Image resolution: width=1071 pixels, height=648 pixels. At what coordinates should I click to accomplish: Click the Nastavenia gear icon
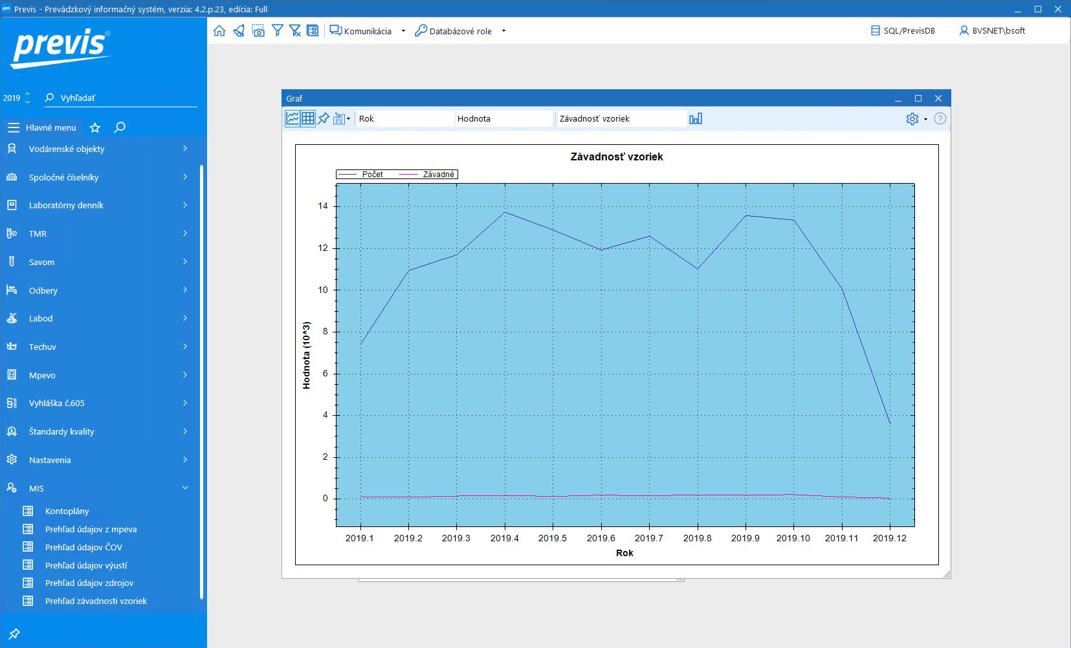tap(12, 460)
